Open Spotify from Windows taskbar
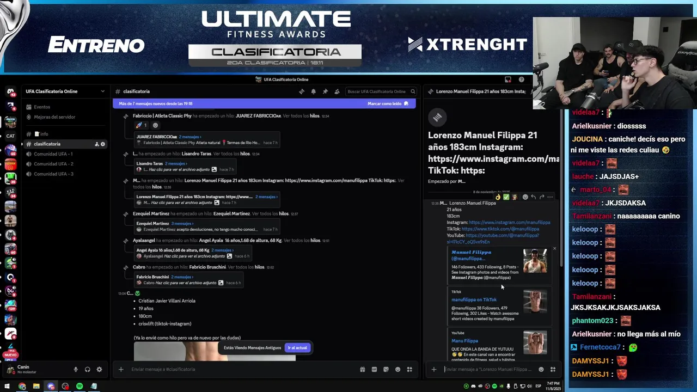This screenshot has width=697, height=392. (80, 387)
